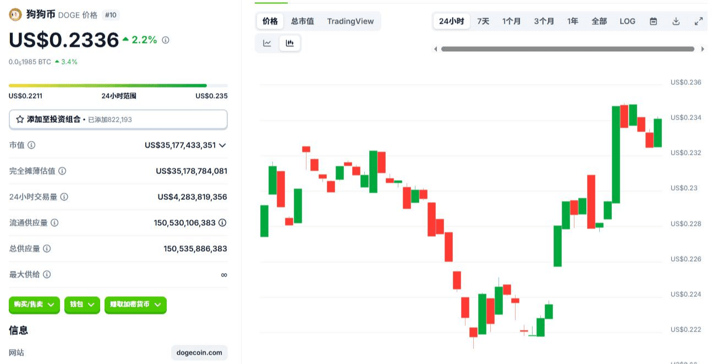
Task: Open the 钱包 dropdown
Action: pyautogui.click(x=83, y=305)
